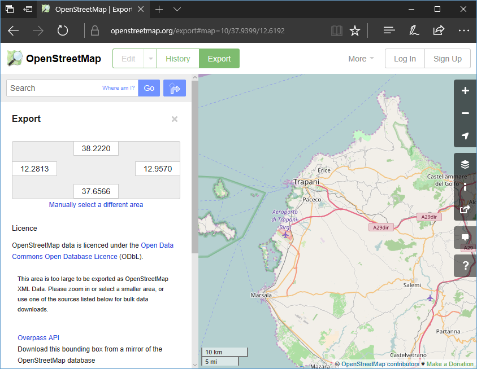Edit the north latitude 38.2220 field

pos(96,148)
